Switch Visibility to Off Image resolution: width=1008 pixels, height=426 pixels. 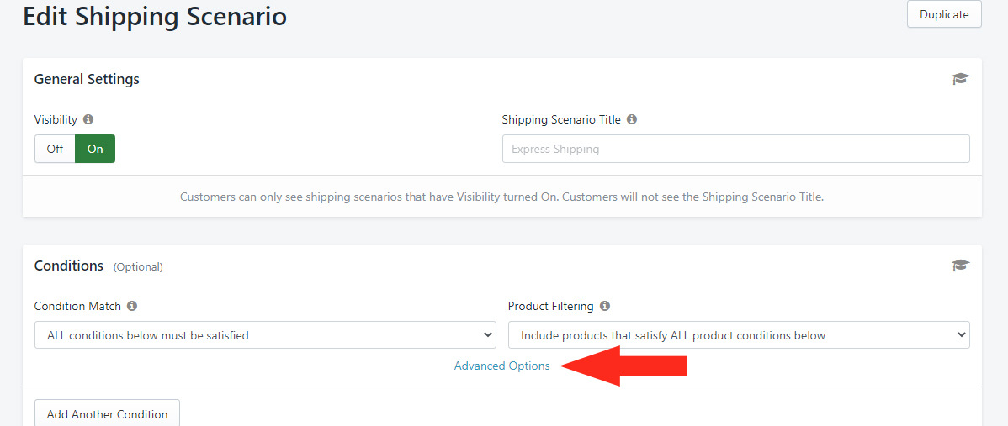(56, 149)
